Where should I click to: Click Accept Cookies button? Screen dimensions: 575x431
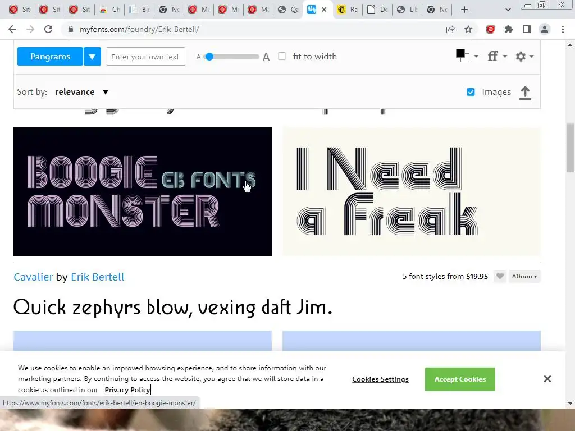pos(460,379)
